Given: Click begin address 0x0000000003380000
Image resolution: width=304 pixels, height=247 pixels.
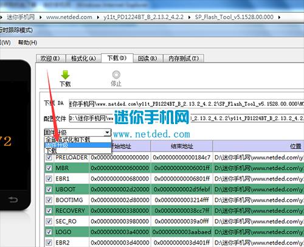Looking at the screenshot, I should pyautogui.click(x=120, y=210).
